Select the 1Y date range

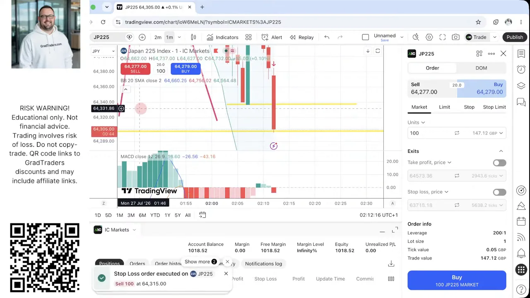(x=167, y=215)
